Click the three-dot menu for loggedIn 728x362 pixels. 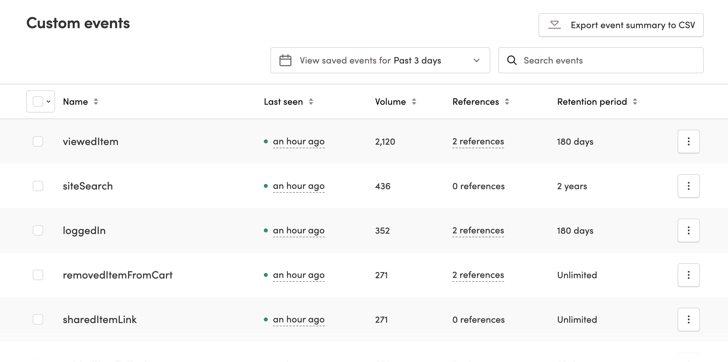[688, 230]
